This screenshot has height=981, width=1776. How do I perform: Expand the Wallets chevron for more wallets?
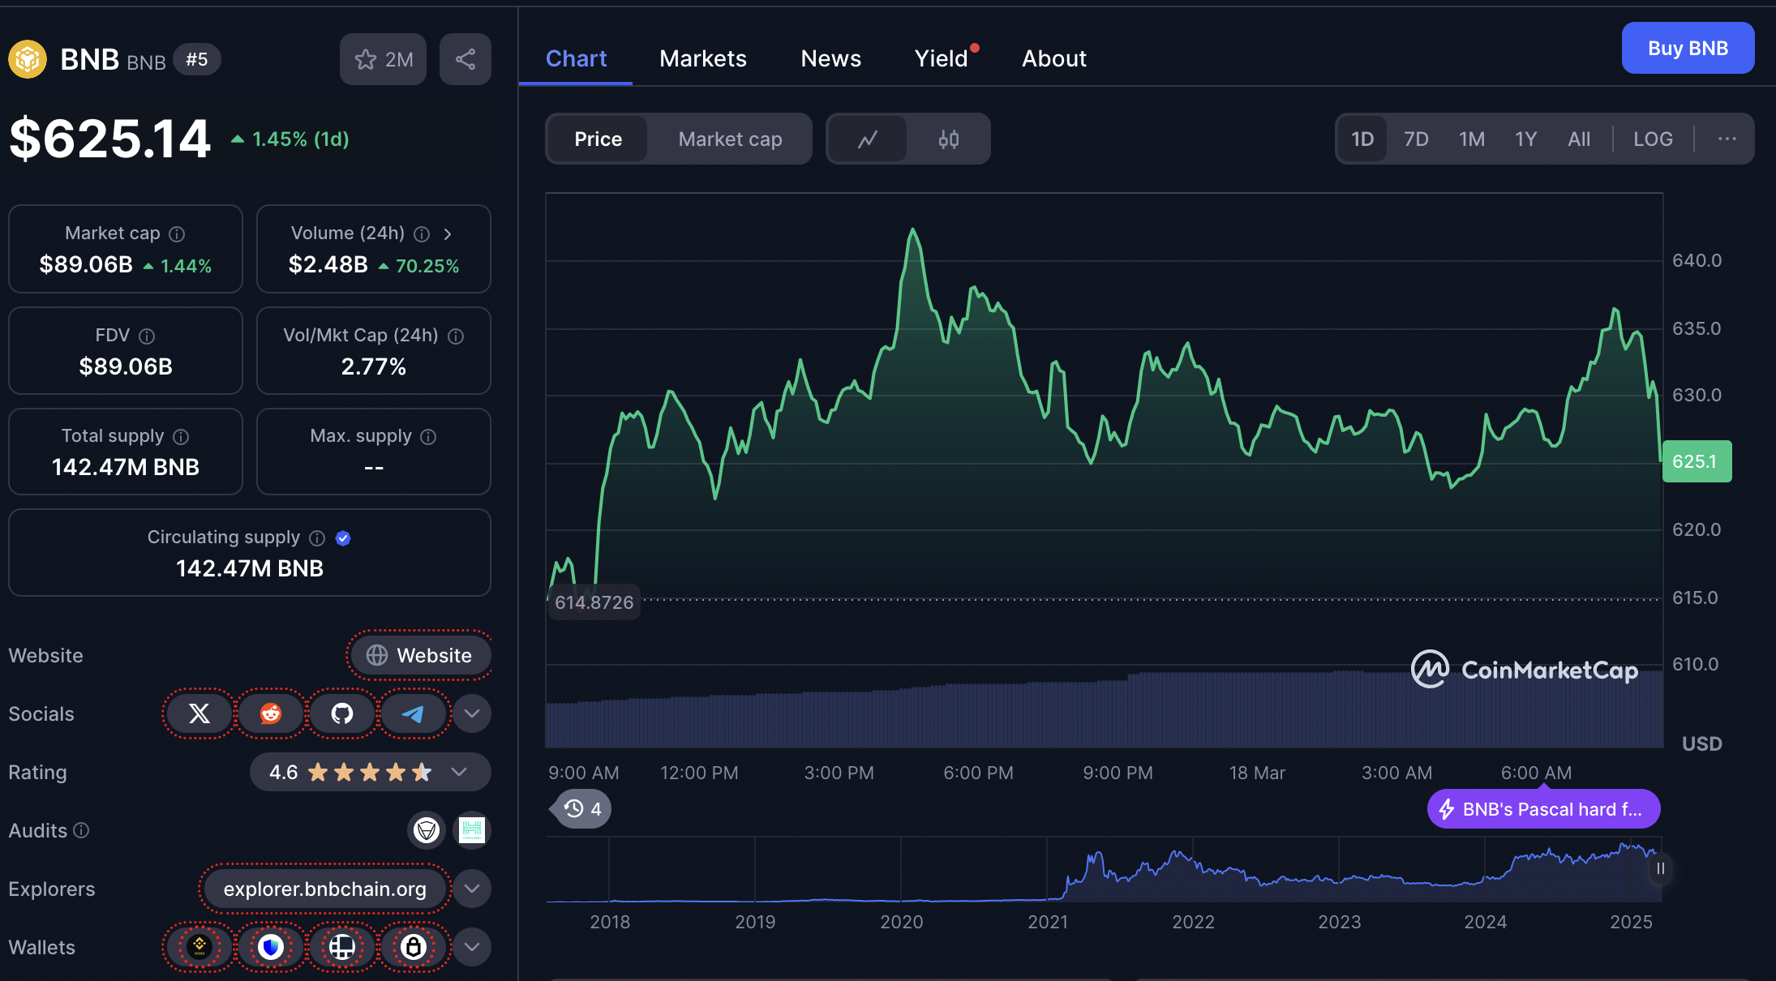click(471, 947)
